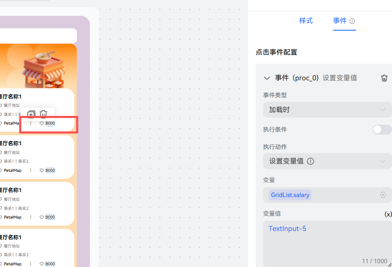Click the trash icon above the selected card
This screenshot has height=267, width=392.
tap(43, 113)
